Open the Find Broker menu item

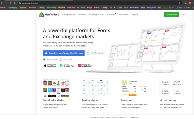pos(123,15)
